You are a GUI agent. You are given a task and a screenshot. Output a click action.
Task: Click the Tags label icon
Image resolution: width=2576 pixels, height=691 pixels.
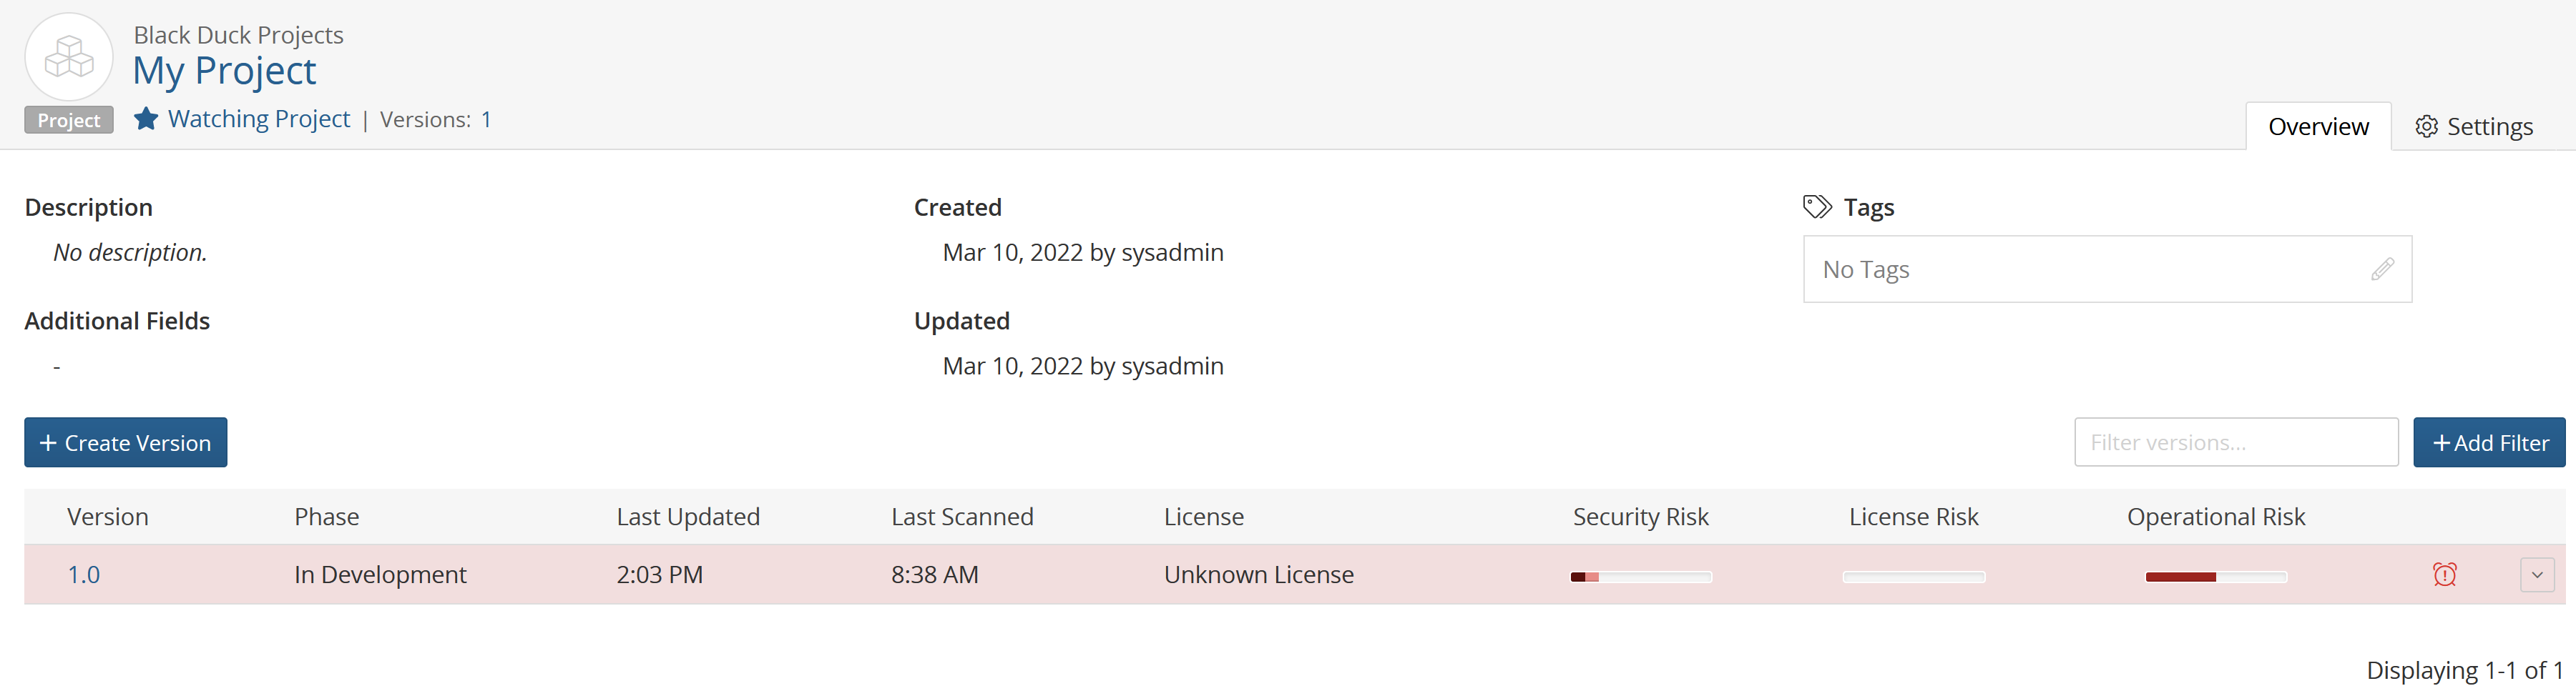[x=1816, y=207]
